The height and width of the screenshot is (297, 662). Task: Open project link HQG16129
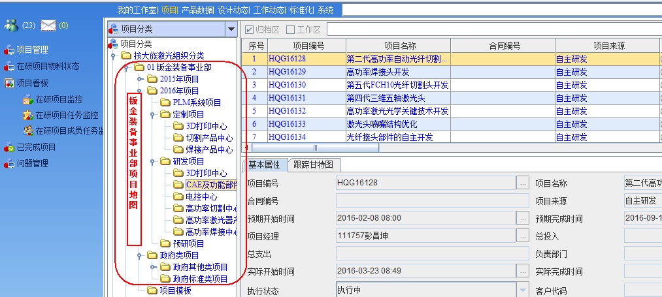coord(287,72)
